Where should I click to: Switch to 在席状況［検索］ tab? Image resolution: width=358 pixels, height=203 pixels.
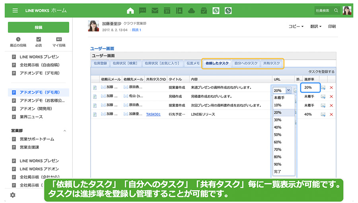coord(125,64)
